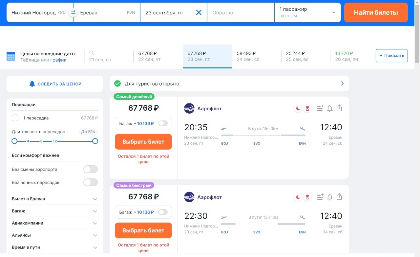The image size is (420, 257).
Task: Click bell icon on first Aeroflot ticket
Action: [330, 108]
